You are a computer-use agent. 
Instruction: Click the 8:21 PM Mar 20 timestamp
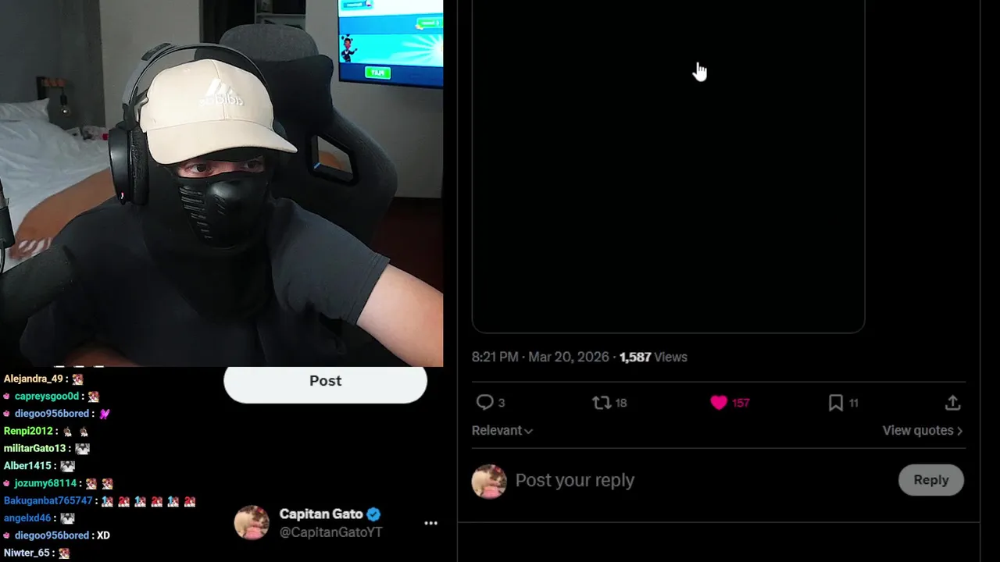[541, 357]
